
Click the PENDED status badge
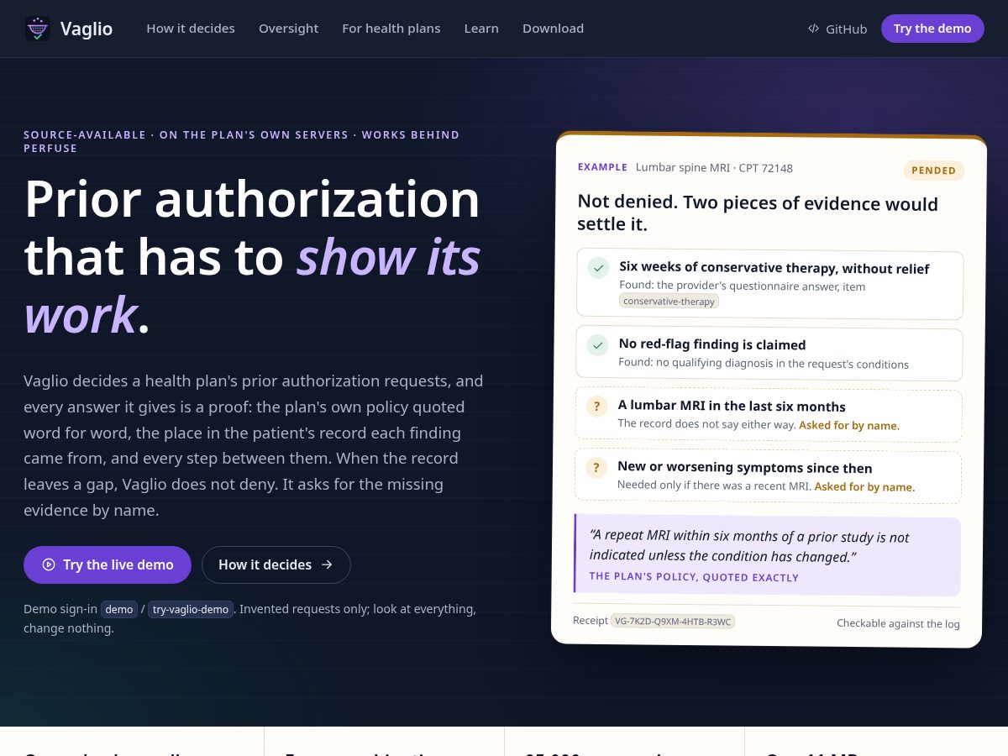934,171
